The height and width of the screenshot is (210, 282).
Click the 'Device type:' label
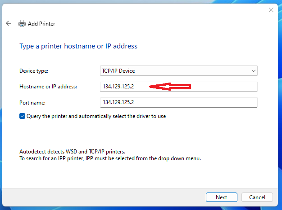[x=34, y=71]
